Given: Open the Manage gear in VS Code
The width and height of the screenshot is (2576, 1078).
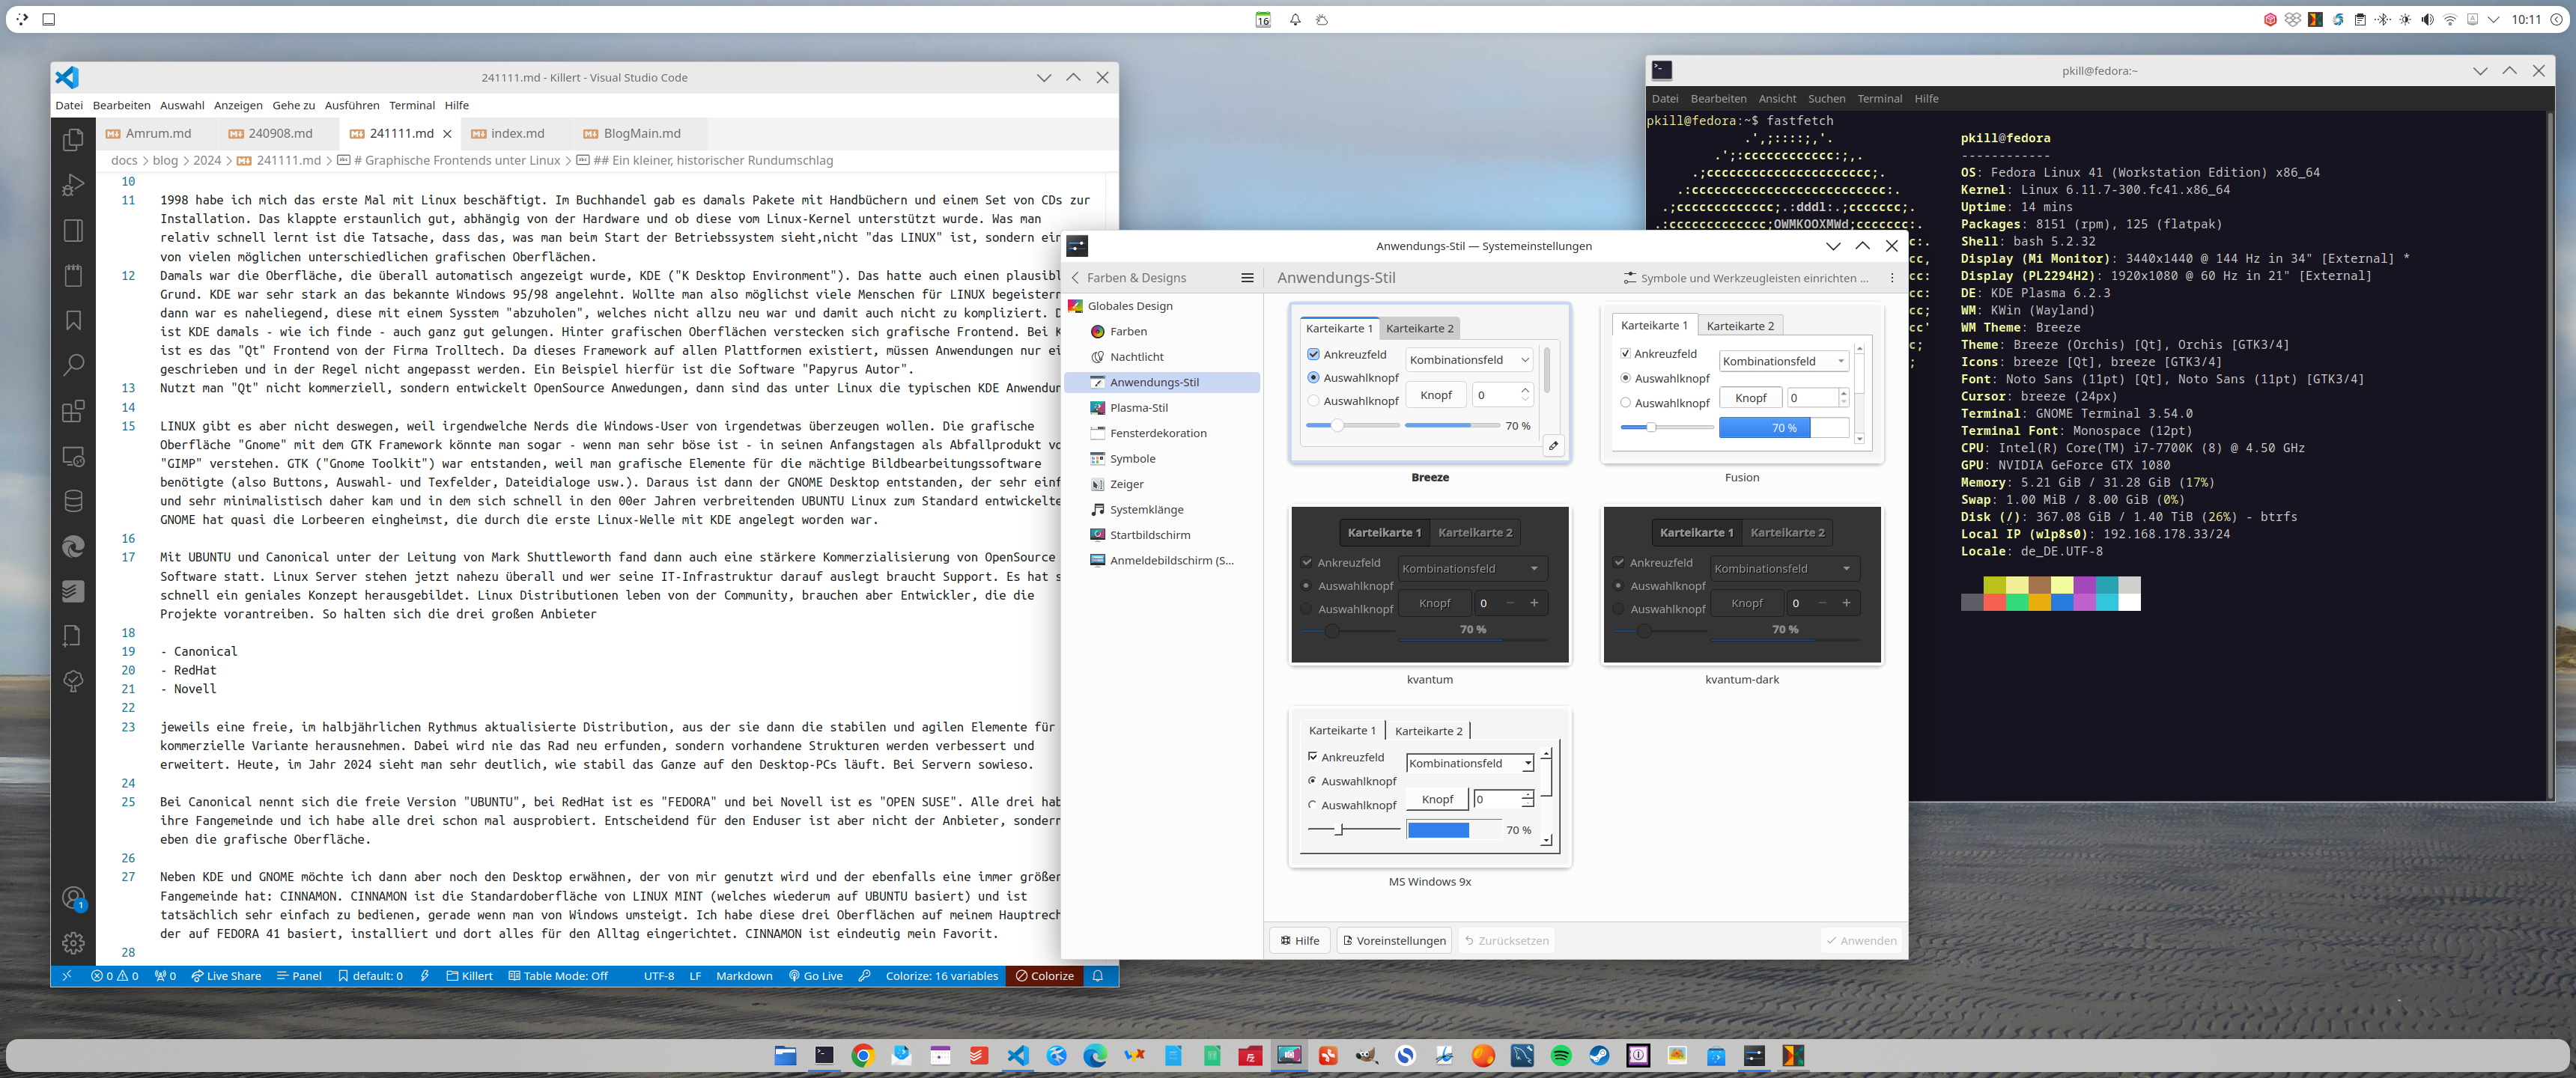Looking at the screenshot, I should click(73, 943).
